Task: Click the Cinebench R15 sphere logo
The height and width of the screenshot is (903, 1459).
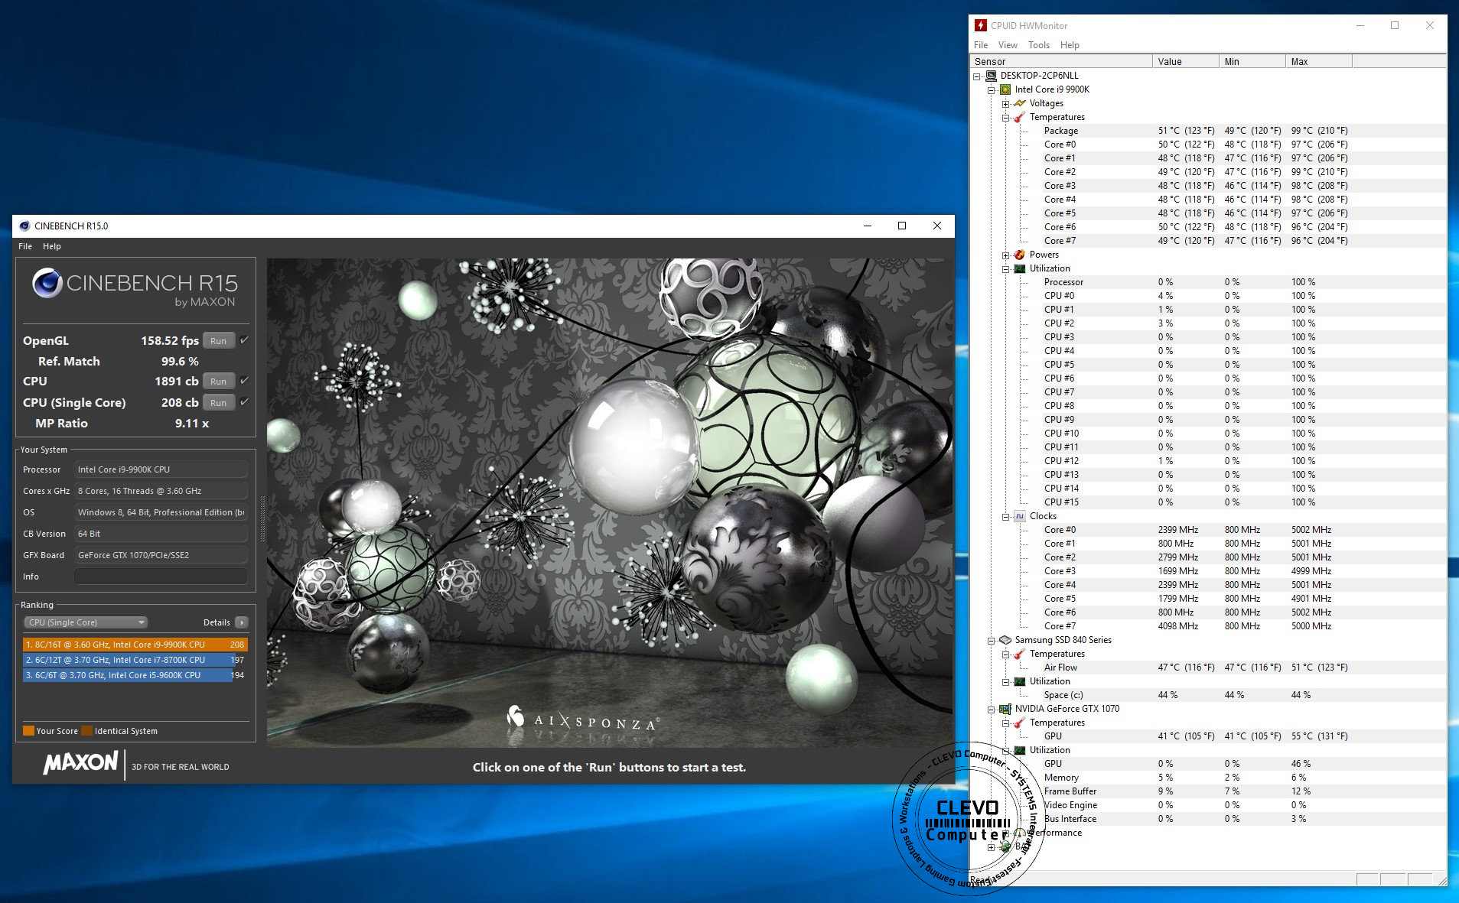Action: 47,283
